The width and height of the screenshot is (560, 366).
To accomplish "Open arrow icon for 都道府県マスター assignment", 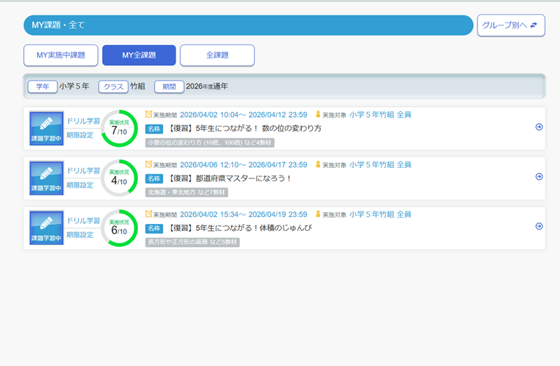I will pyautogui.click(x=538, y=177).
